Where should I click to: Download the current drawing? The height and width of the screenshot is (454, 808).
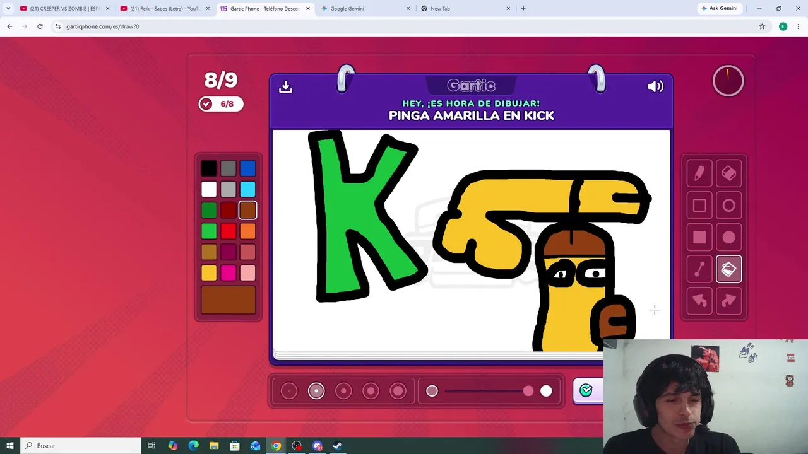pos(285,86)
